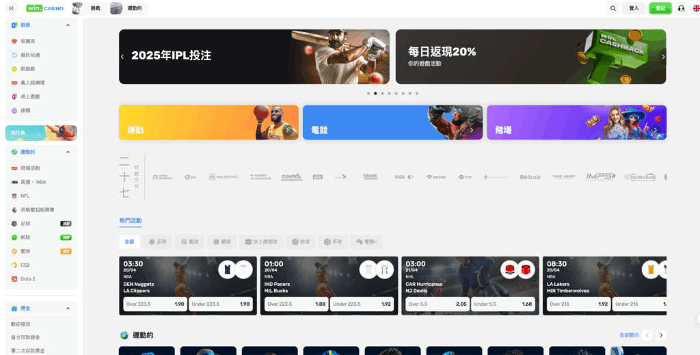
Task: Select the 籃球 filter tab
Action: pos(190,242)
